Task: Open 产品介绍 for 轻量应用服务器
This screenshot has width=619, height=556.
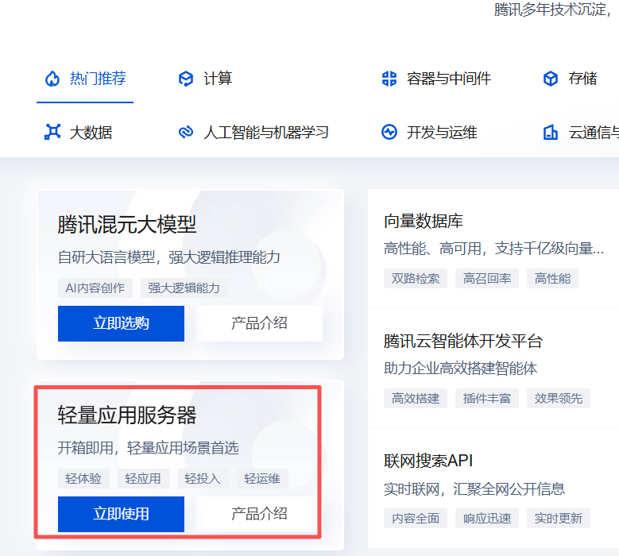Action: pos(259,514)
